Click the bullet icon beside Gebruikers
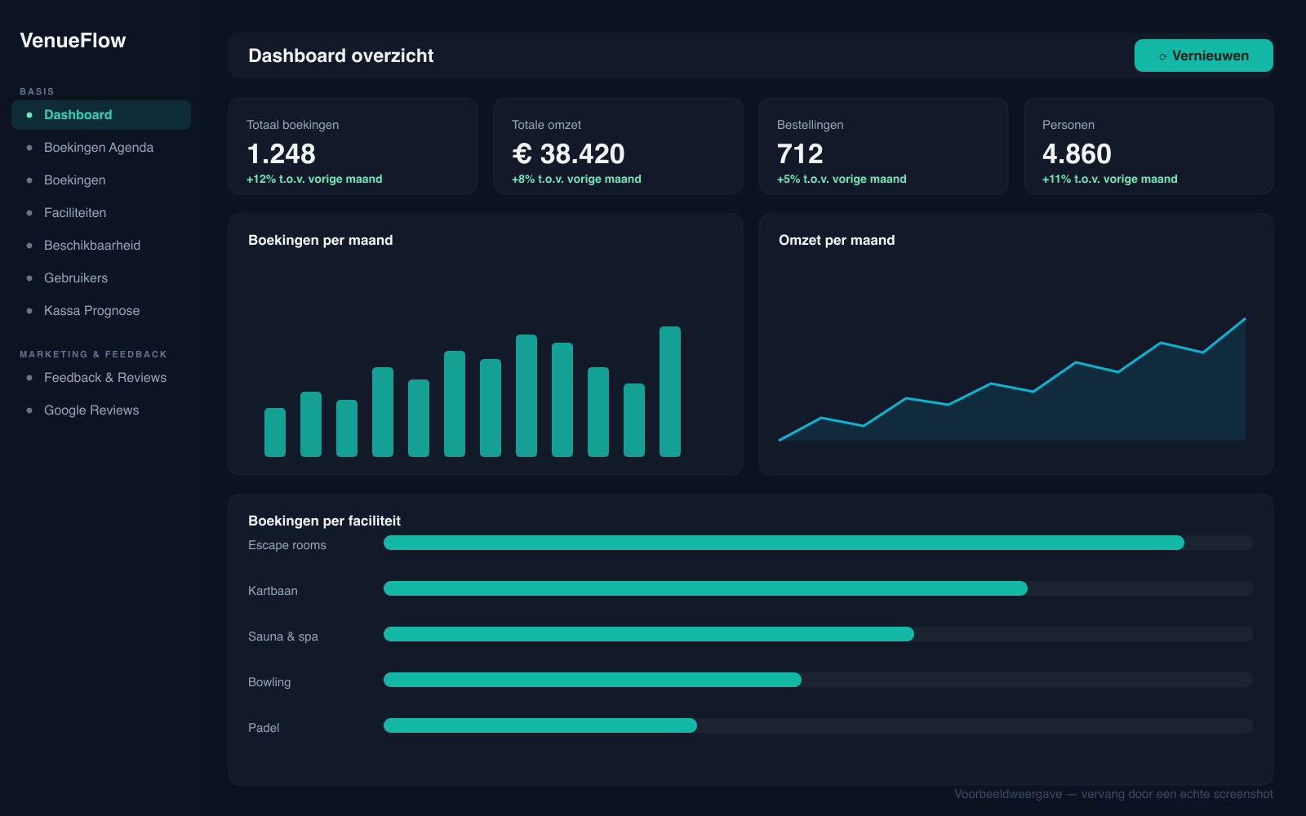This screenshot has height=816, width=1306. pyautogui.click(x=29, y=278)
